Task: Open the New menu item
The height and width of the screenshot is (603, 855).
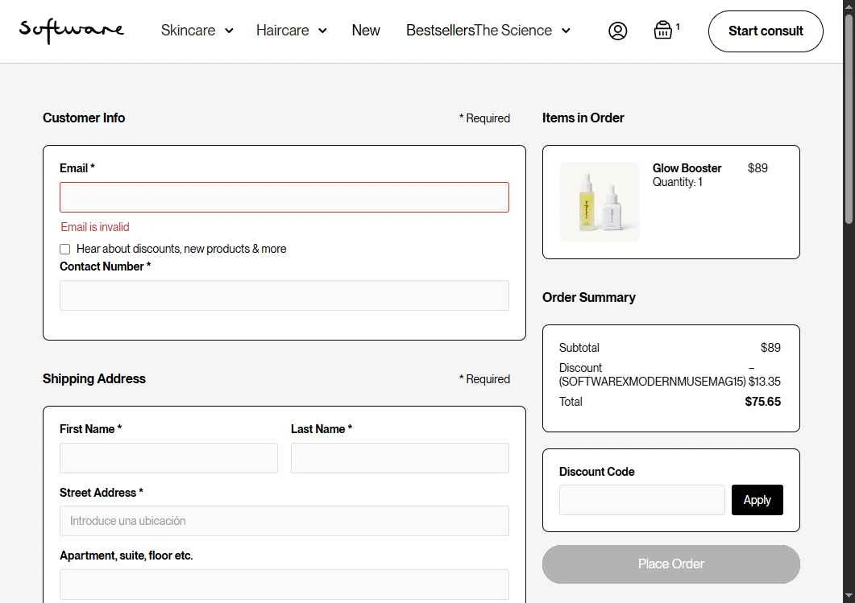Action: (x=365, y=31)
